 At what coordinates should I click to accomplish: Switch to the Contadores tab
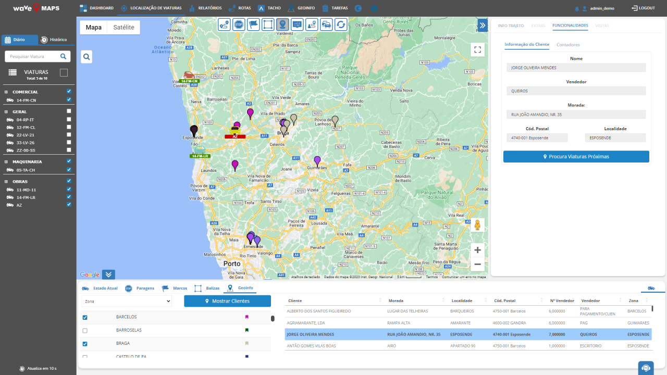pyautogui.click(x=568, y=45)
